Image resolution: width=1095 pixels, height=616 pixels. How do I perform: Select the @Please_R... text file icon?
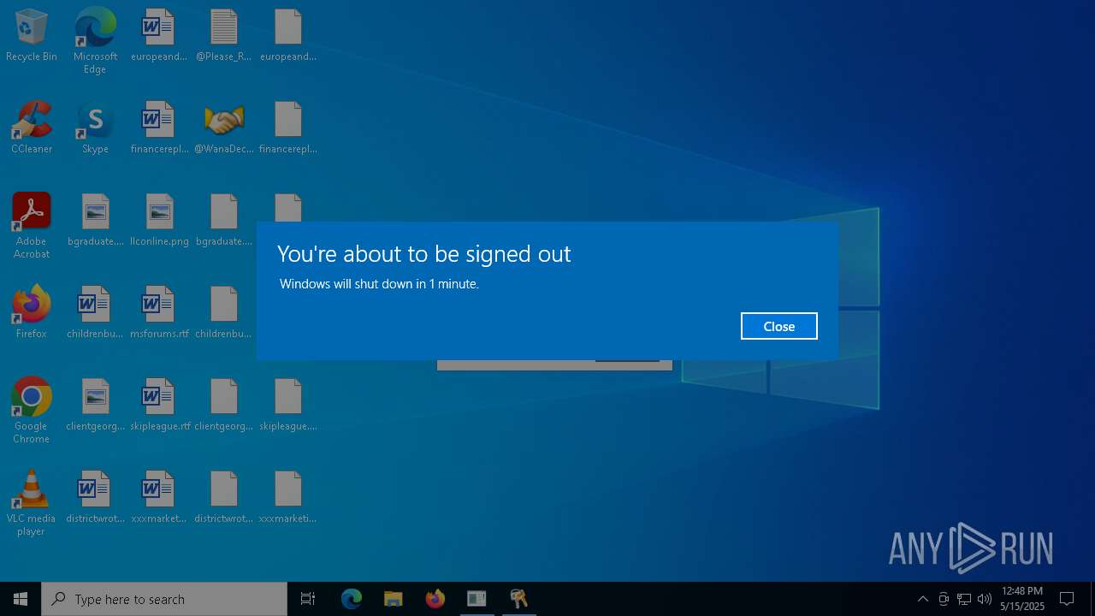coord(223,35)
